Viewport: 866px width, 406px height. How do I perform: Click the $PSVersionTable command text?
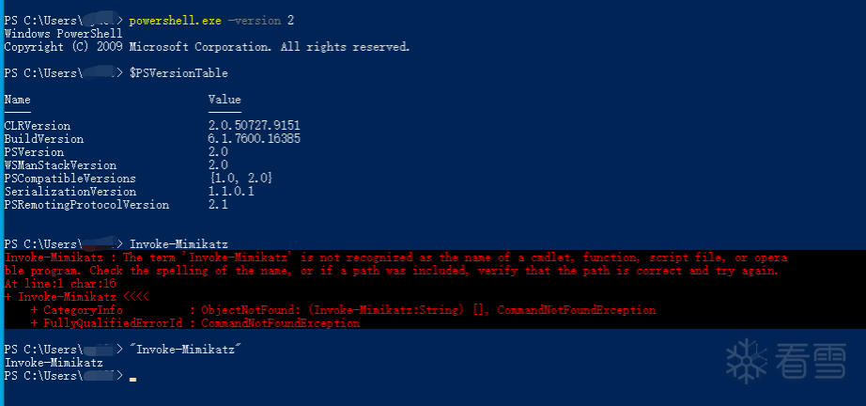point(178,72)
